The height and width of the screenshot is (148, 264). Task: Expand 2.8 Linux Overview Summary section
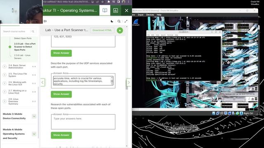[x=5, y=102]
